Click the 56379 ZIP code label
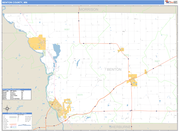The image size is (179, 131). 80,95
